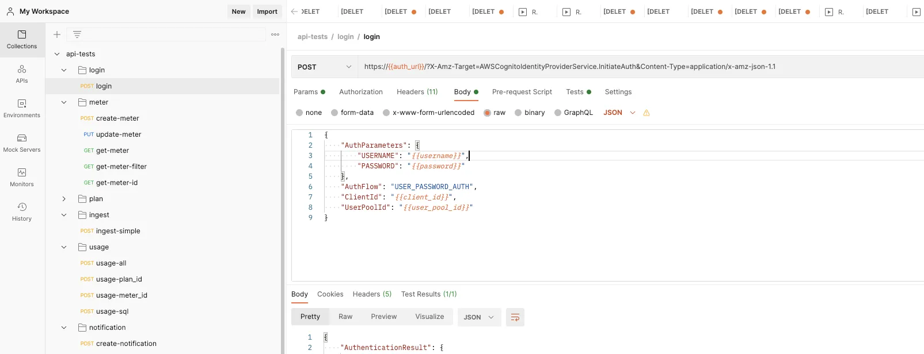Click the collections sidebar scrollbar
924x354 pixels.
click(283, 200)
